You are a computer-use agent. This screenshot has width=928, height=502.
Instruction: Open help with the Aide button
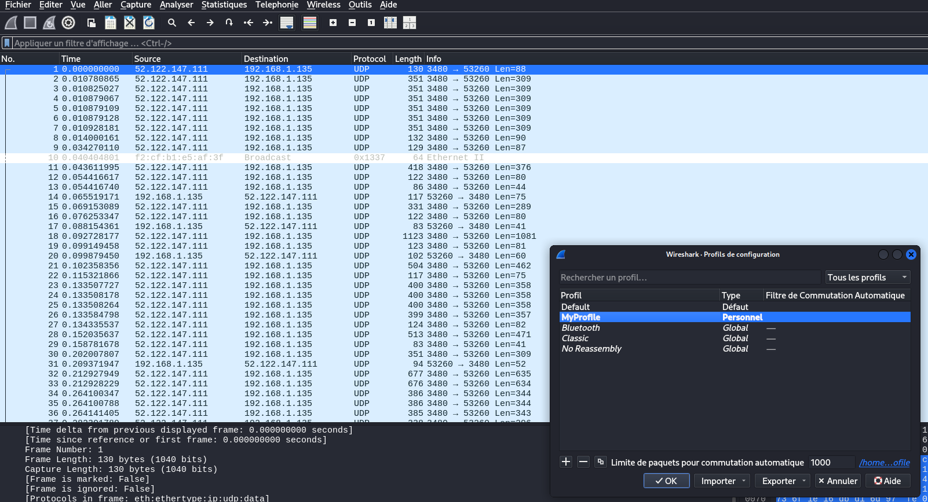(888, 481)
